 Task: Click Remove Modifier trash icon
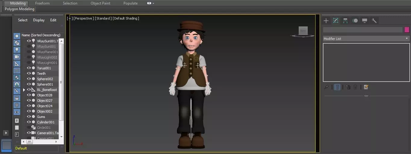[x=355, y=87]
